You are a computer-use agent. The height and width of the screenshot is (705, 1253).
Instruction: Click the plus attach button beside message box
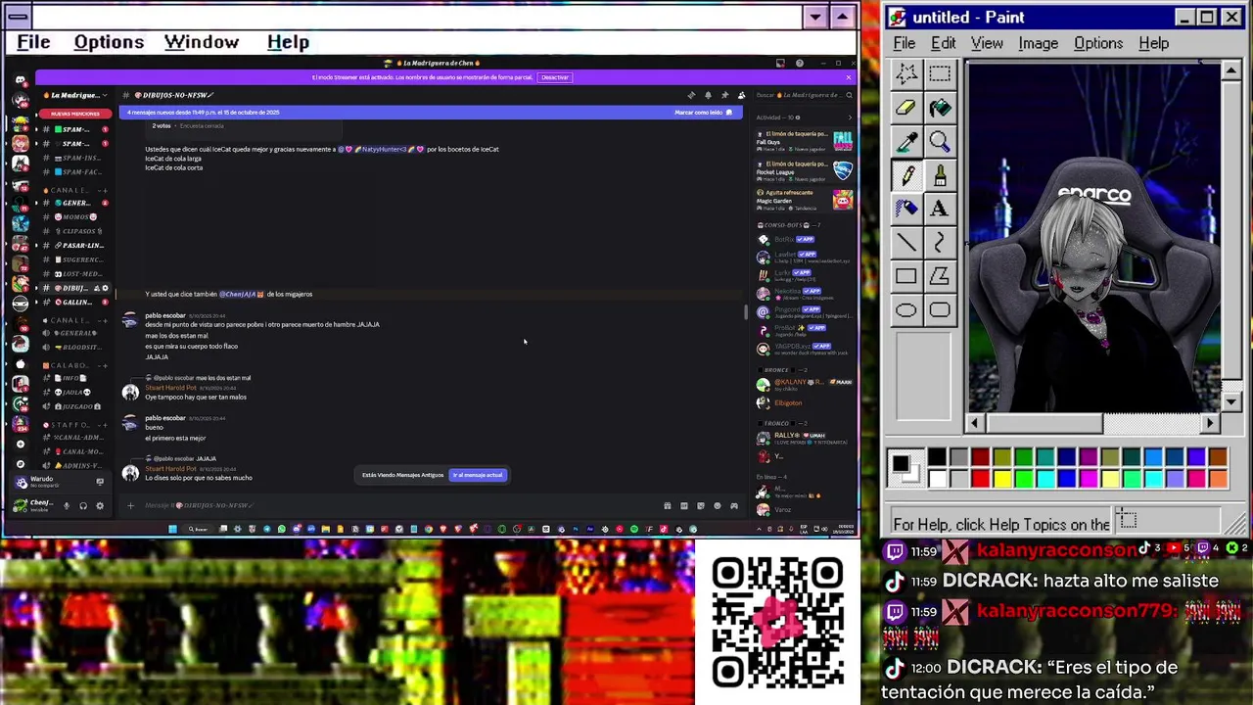coord(129,505)
